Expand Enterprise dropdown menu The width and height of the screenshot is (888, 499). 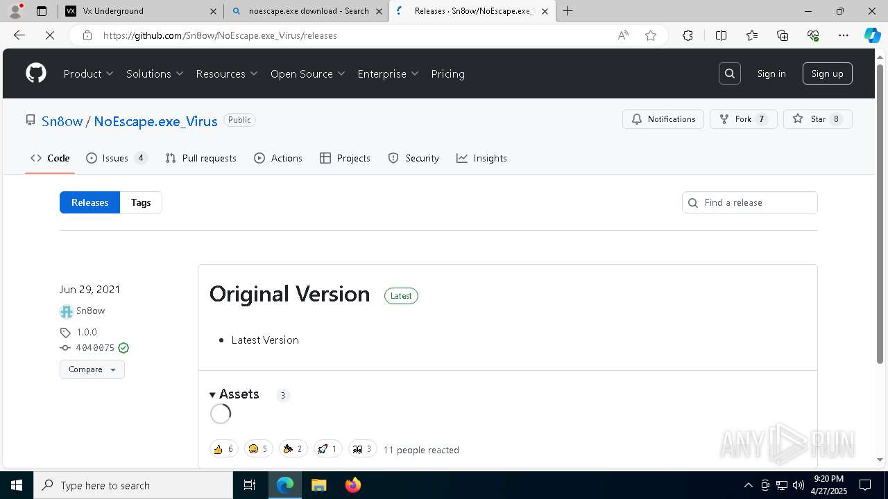[x=388, y=73]
